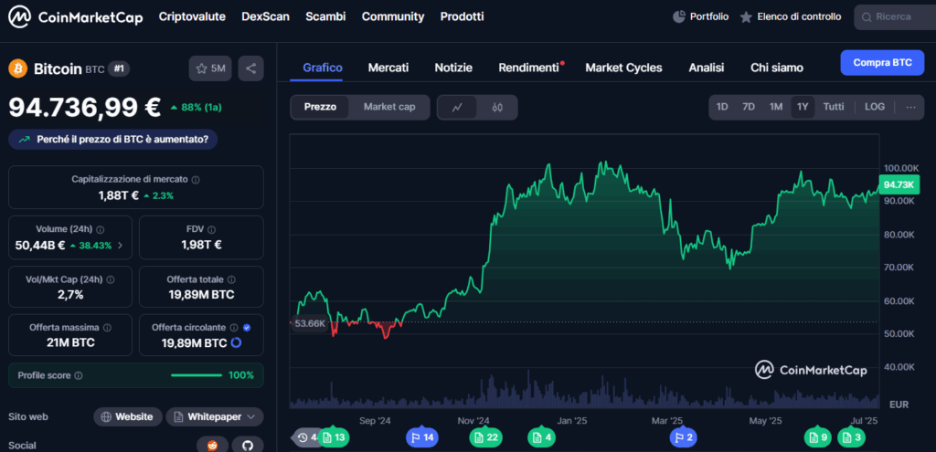Click the 94.73K current price label on axis
The width and height of the screenshot is (936, 452).
click(x=899, y=184)
